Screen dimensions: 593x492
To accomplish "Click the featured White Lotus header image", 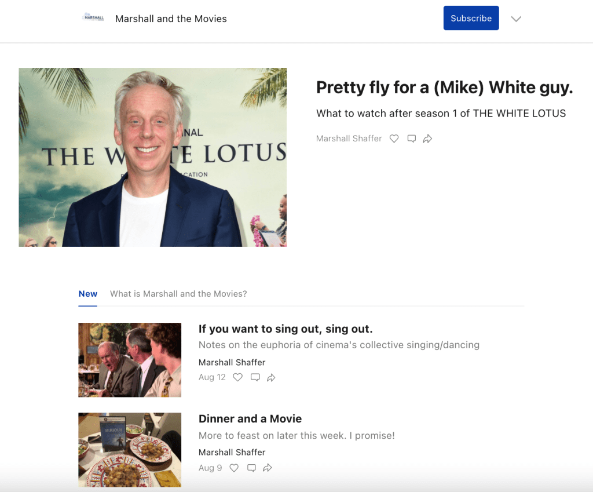I will tap(153, 157).
